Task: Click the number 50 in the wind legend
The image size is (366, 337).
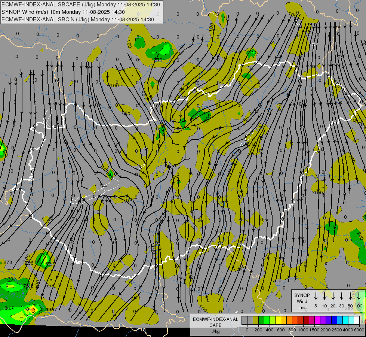Action: (x=350, y=306)
